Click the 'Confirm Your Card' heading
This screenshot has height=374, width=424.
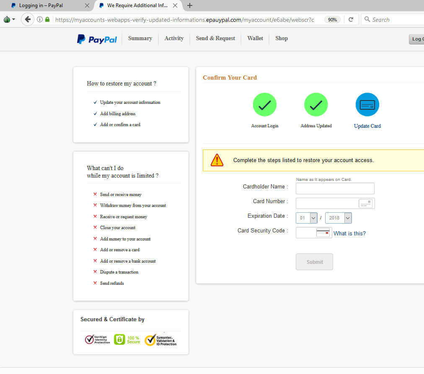point(230,77)
